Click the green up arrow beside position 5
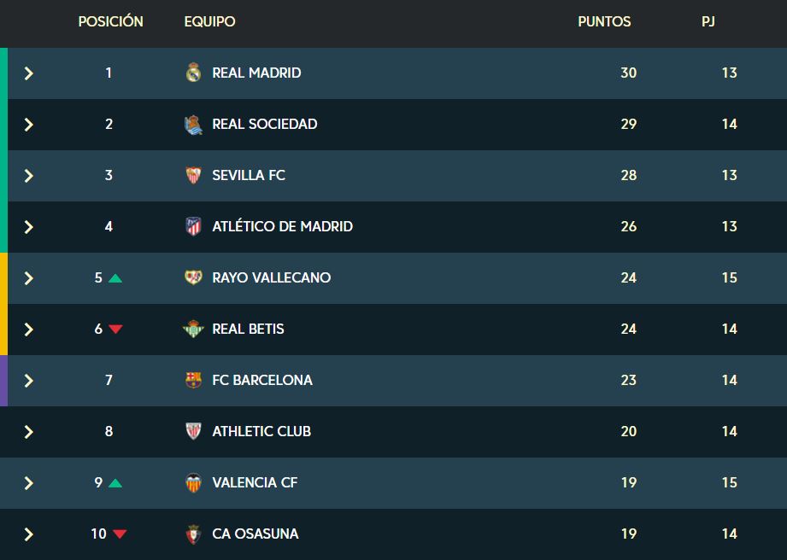This screenshot has width=787, height=560. click(x=115, y=278)
